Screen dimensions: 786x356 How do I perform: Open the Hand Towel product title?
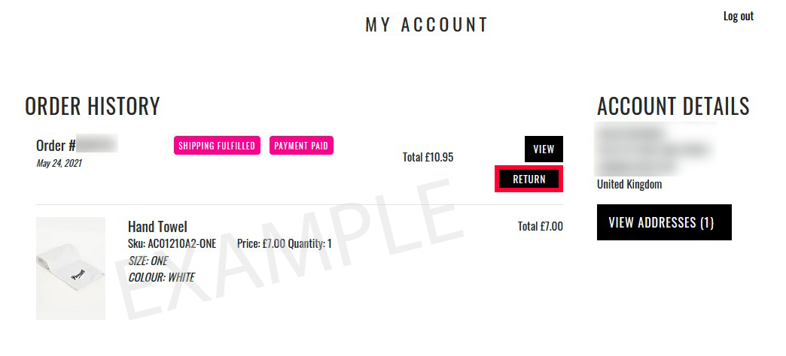(x=157, y=227)
